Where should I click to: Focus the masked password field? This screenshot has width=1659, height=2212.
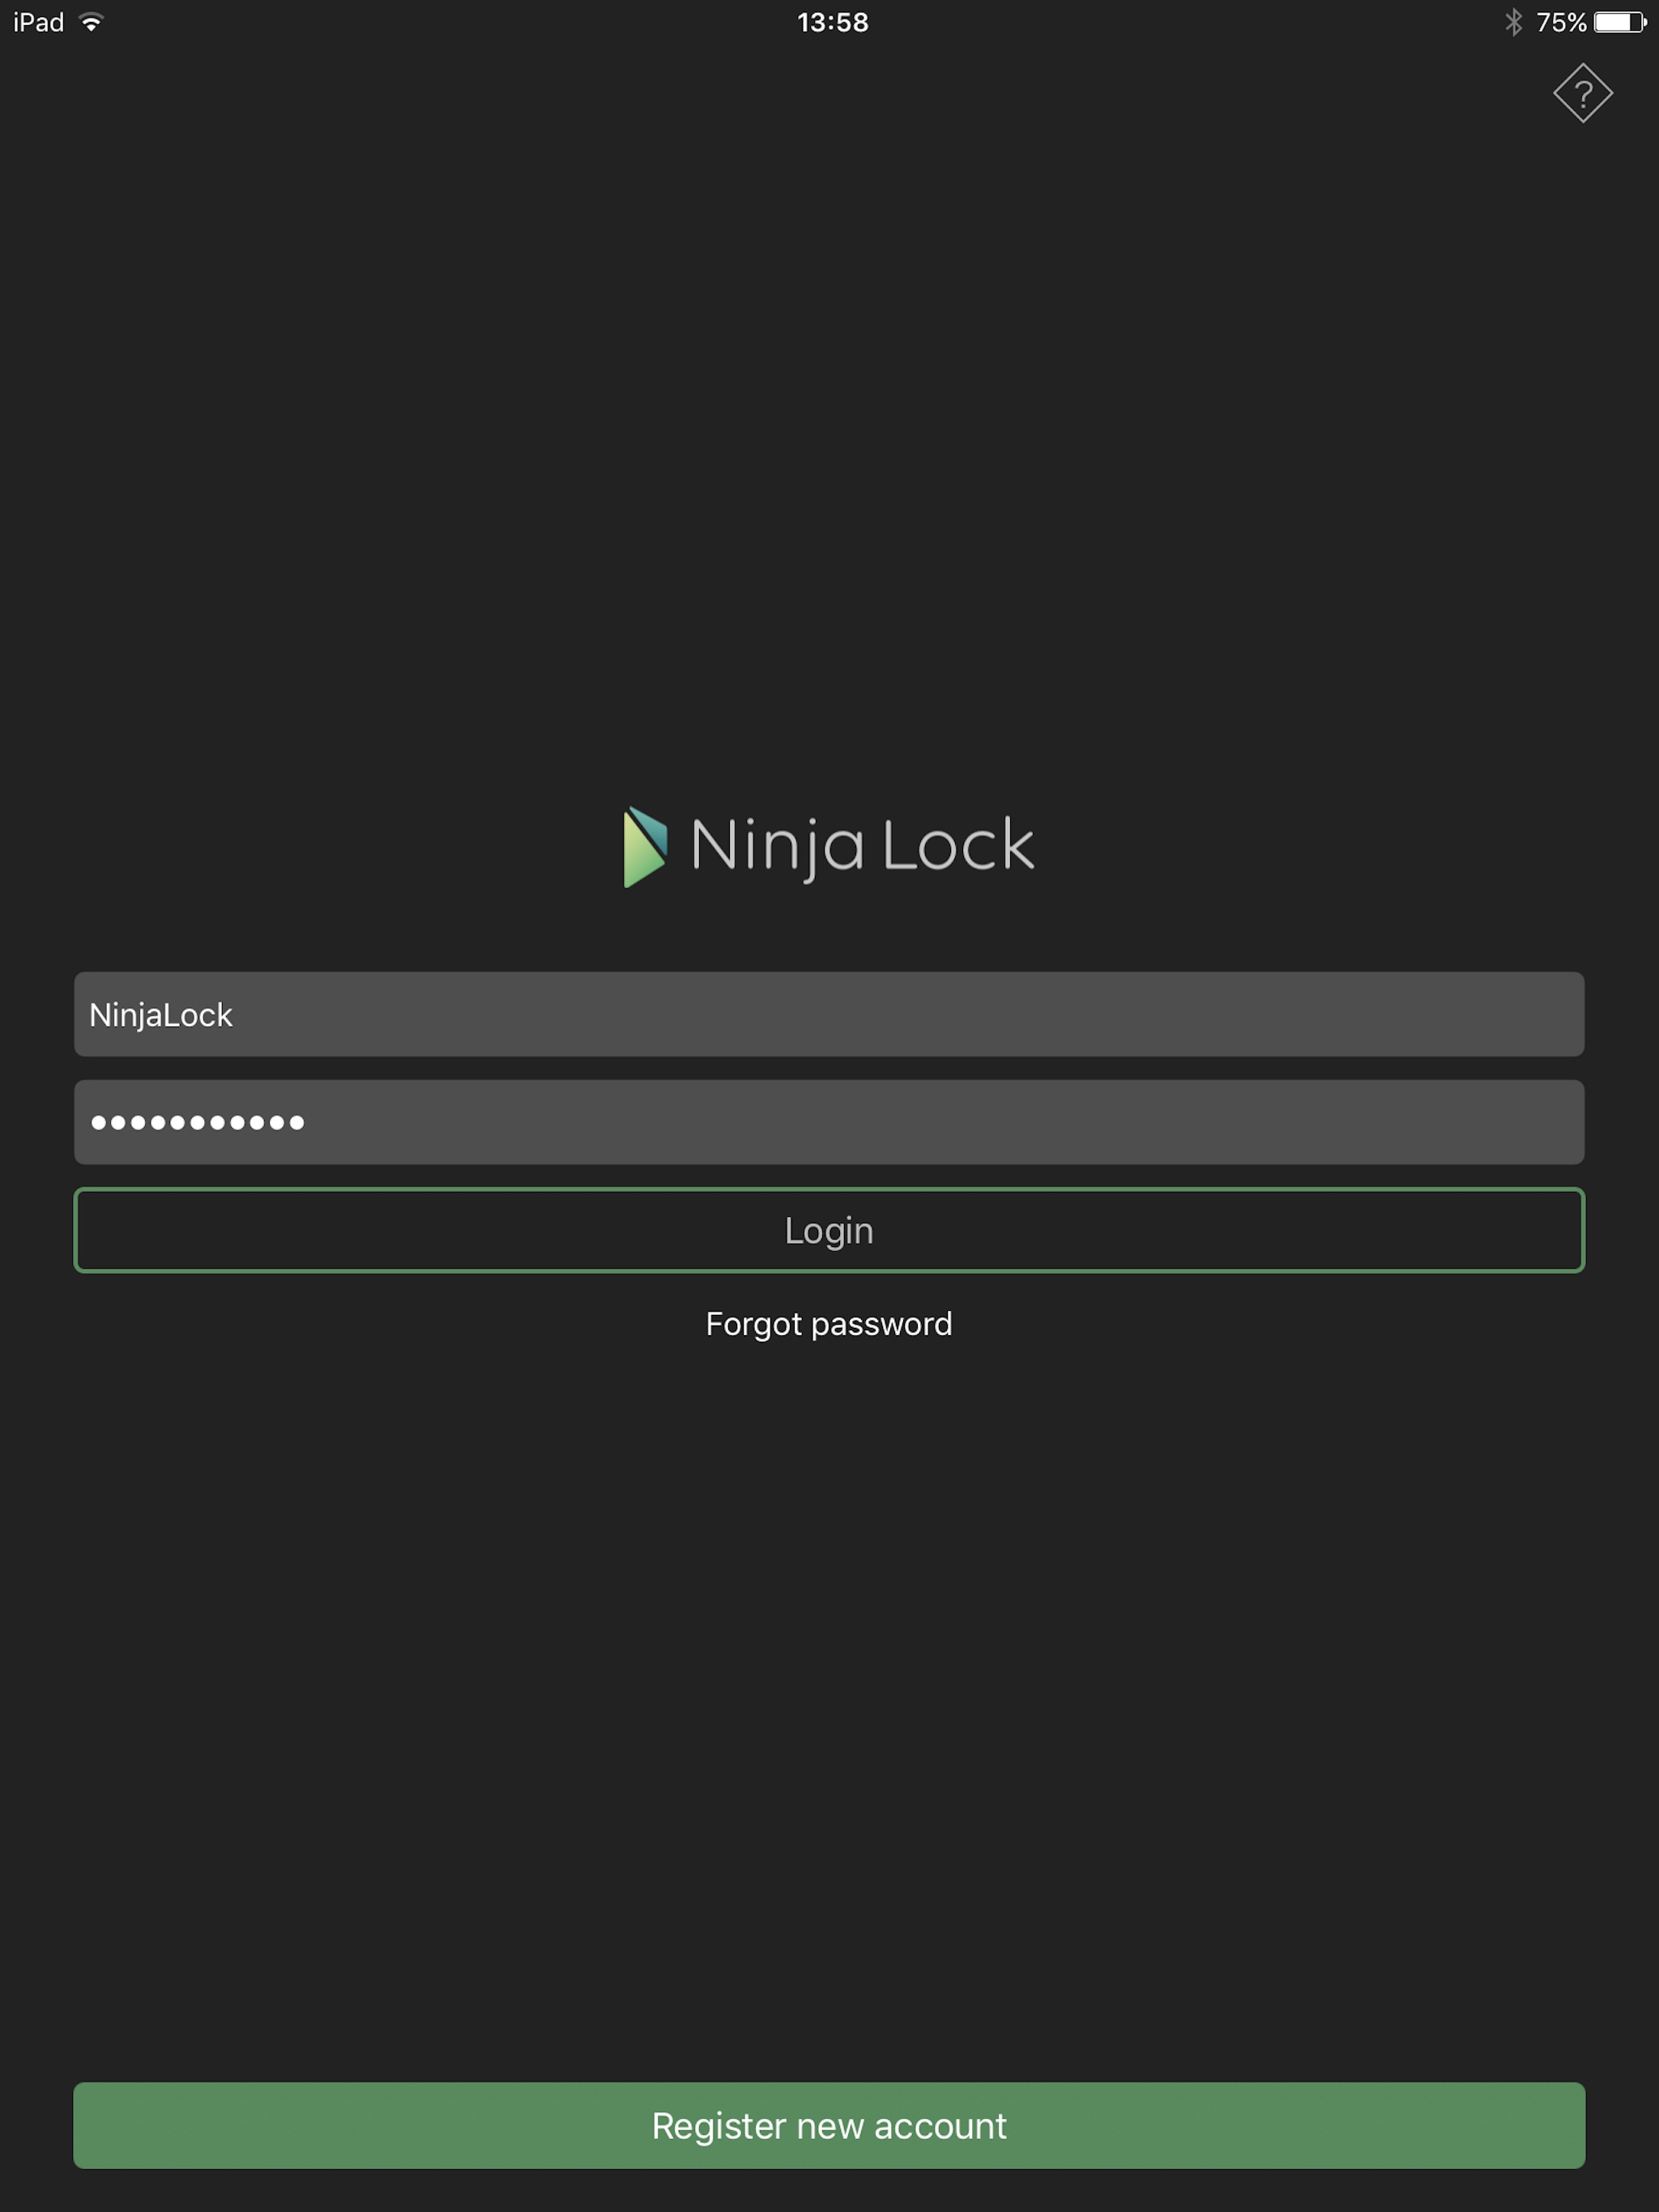pos(829,1122)
